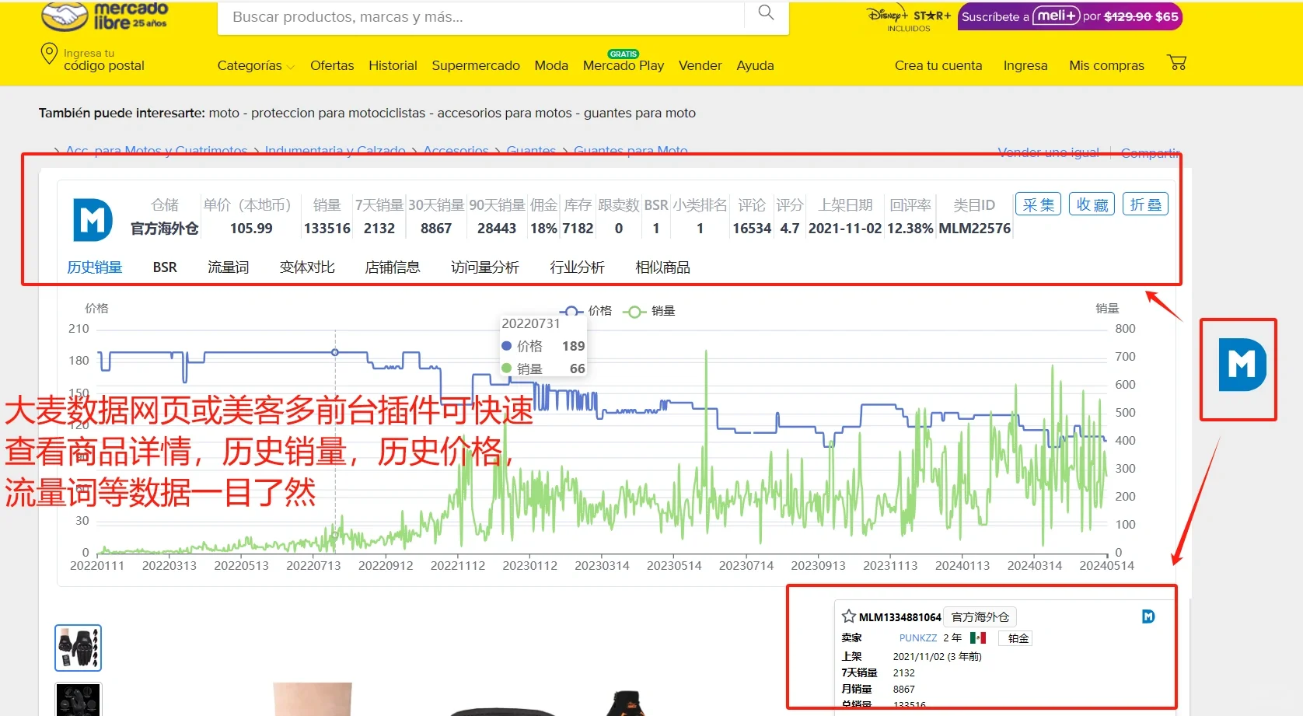Open 'accesorios para motos' suggestion

point(505,114)
